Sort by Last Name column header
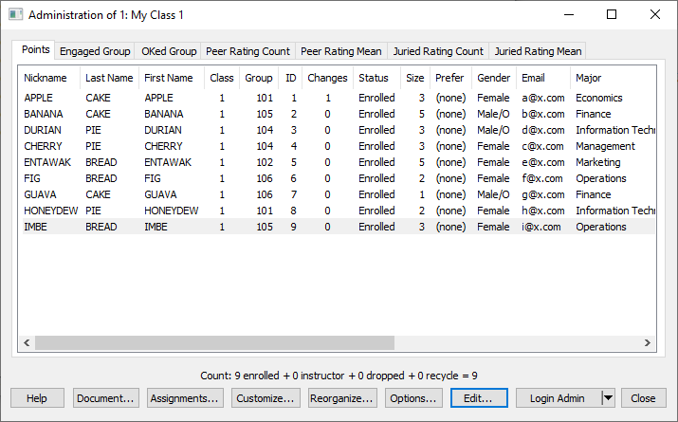Viewport: 678px width, 422px height. [x=109, y=78]
